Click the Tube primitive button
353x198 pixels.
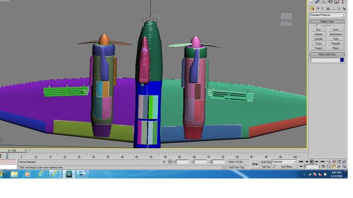click(x=335, y=39)
